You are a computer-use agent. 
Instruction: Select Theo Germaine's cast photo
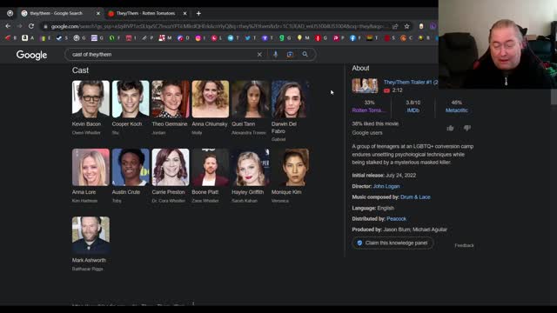tap(171, 99)
